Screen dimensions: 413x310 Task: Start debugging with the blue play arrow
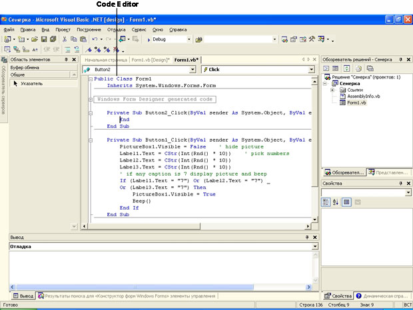click(x=149, y=40)
